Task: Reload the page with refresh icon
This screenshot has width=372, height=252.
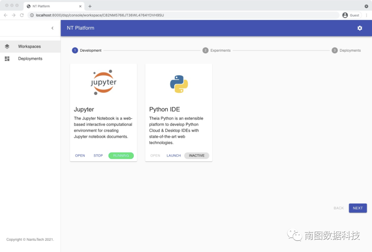Action: [x=22, y=15]
